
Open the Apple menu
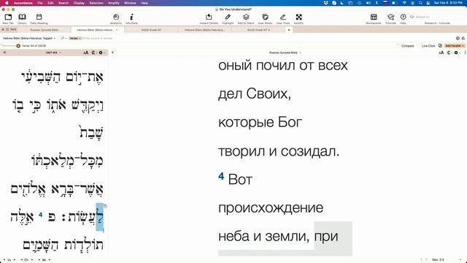click(7, 3)
